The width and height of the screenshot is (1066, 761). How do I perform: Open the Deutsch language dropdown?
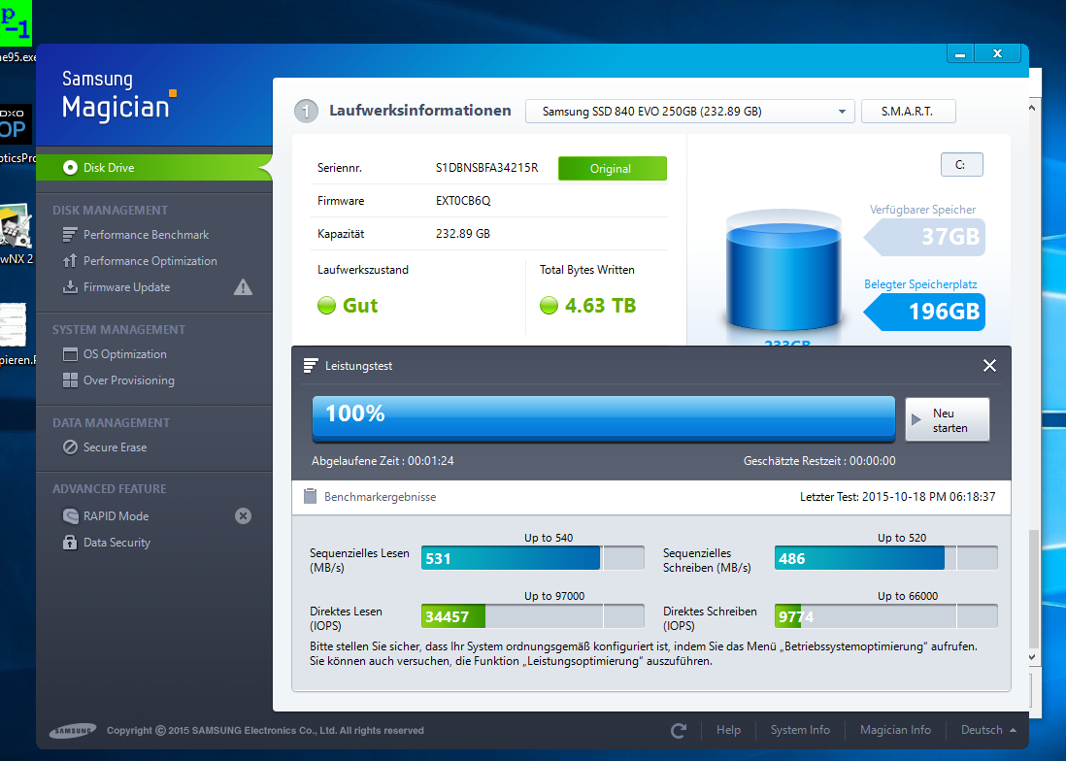click(987, 730)
